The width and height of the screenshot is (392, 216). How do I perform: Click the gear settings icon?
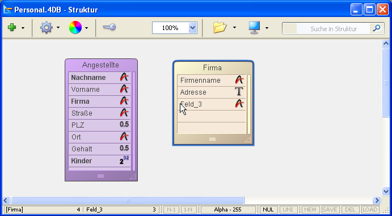[x=47, y=27]
